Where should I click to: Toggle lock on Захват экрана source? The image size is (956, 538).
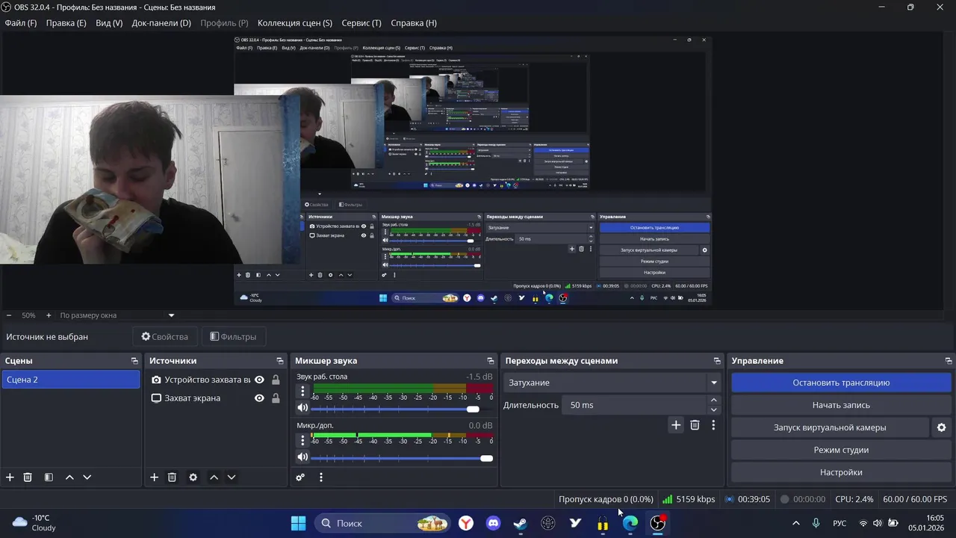[x=276, y=398]
